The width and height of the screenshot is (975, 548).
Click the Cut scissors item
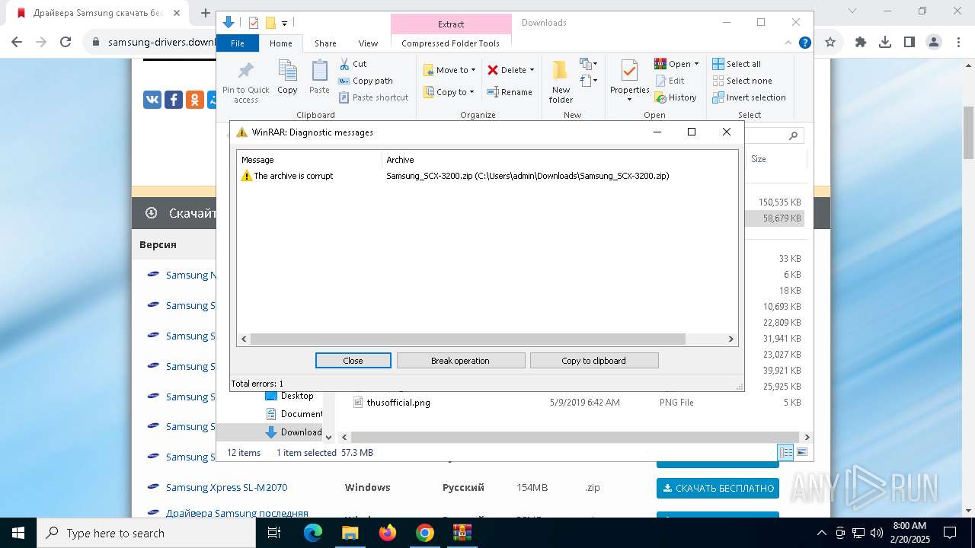(x=353, y=64)
